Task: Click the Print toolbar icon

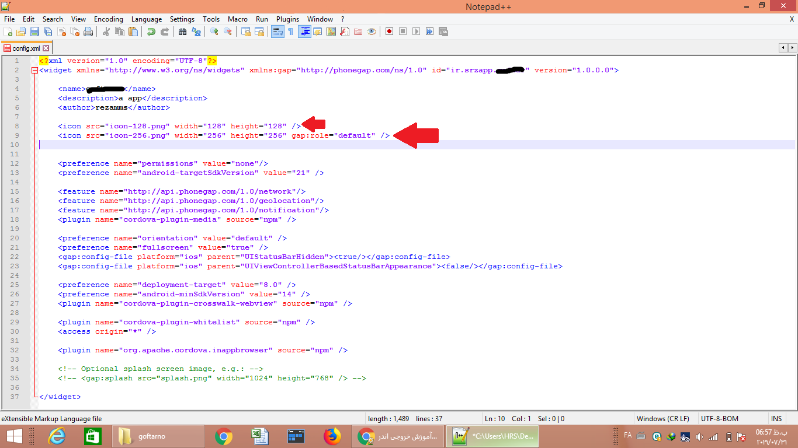Action: tap(88, 32)
